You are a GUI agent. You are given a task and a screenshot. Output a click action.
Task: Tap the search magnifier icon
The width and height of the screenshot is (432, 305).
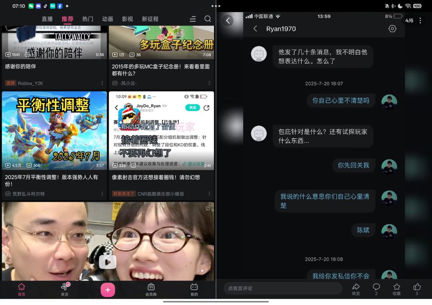coord(208,19)
